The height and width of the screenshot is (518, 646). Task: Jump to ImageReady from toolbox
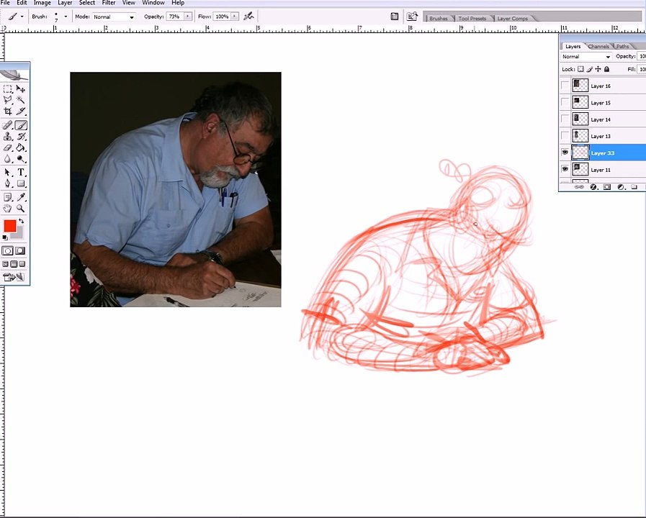[x=14, y=277]
